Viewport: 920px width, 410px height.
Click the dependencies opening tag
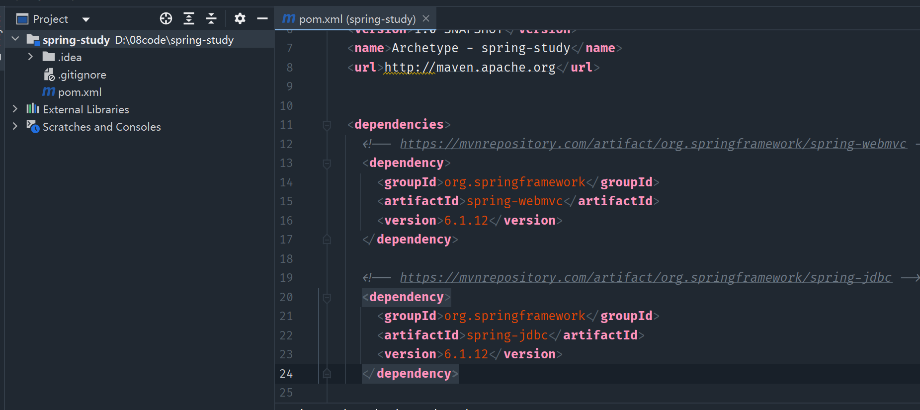399,124
